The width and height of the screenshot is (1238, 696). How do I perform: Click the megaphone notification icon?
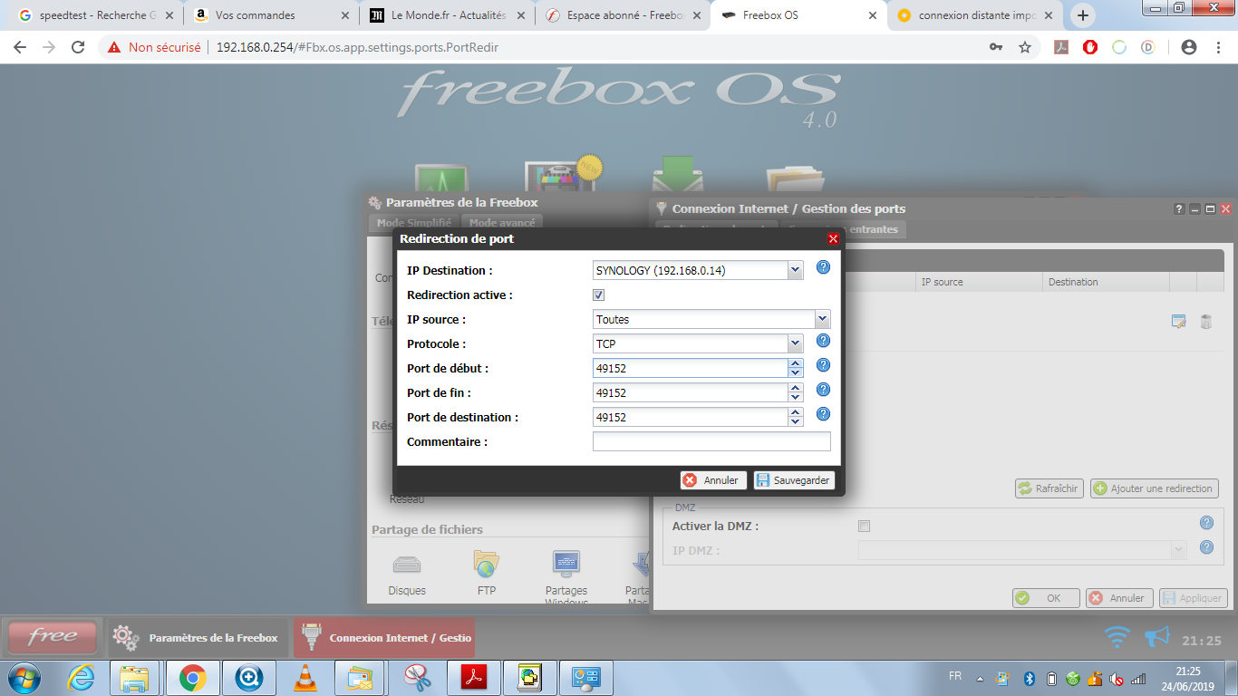point(1157,637)
